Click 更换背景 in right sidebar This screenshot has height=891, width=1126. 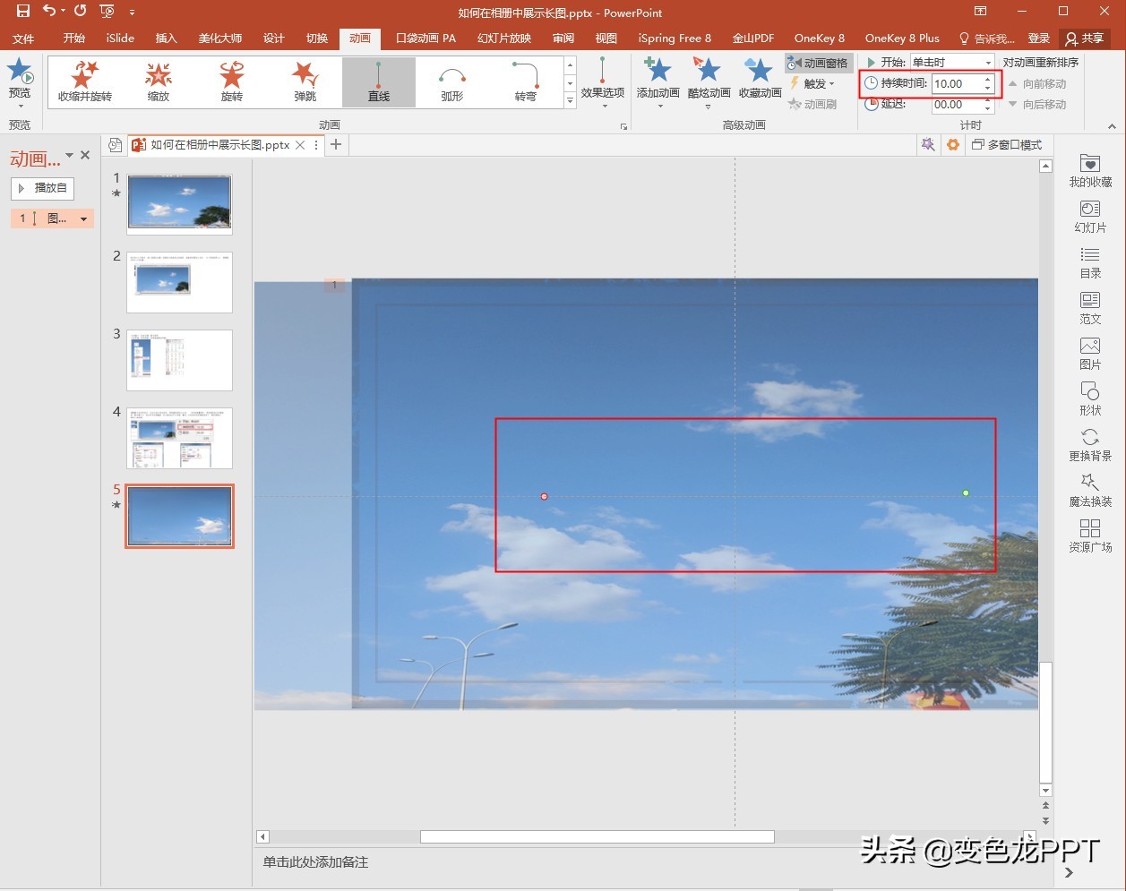pyautogui.click(x=1090, y=445)
